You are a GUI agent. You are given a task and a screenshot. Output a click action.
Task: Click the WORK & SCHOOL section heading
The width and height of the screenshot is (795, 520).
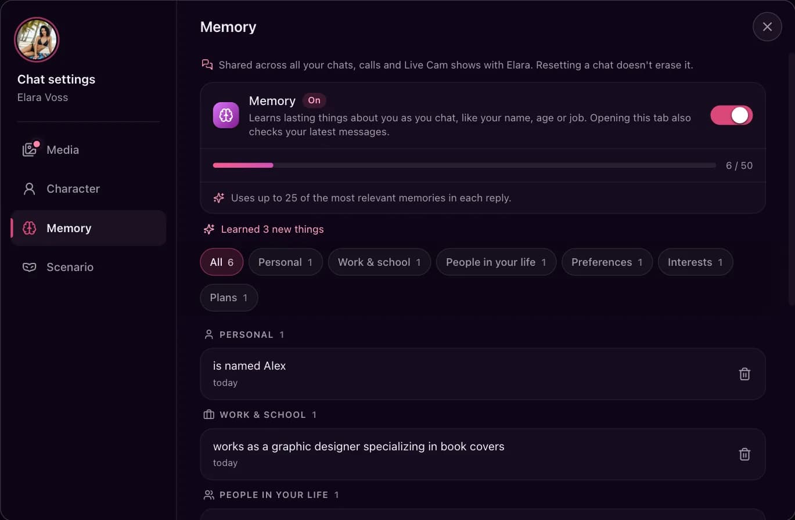262,415
